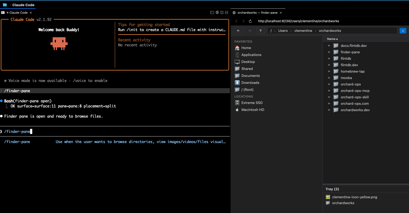This screenshot has height=213, width=409.
Task: Close the orchardworks — finder-pane tab
Action: pos(281,13)
